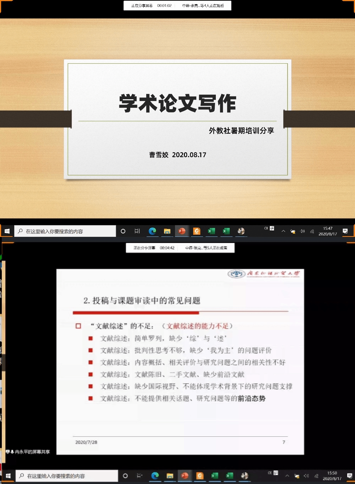Open the volume icon in the 15:50 taskbar

[306, 476]
